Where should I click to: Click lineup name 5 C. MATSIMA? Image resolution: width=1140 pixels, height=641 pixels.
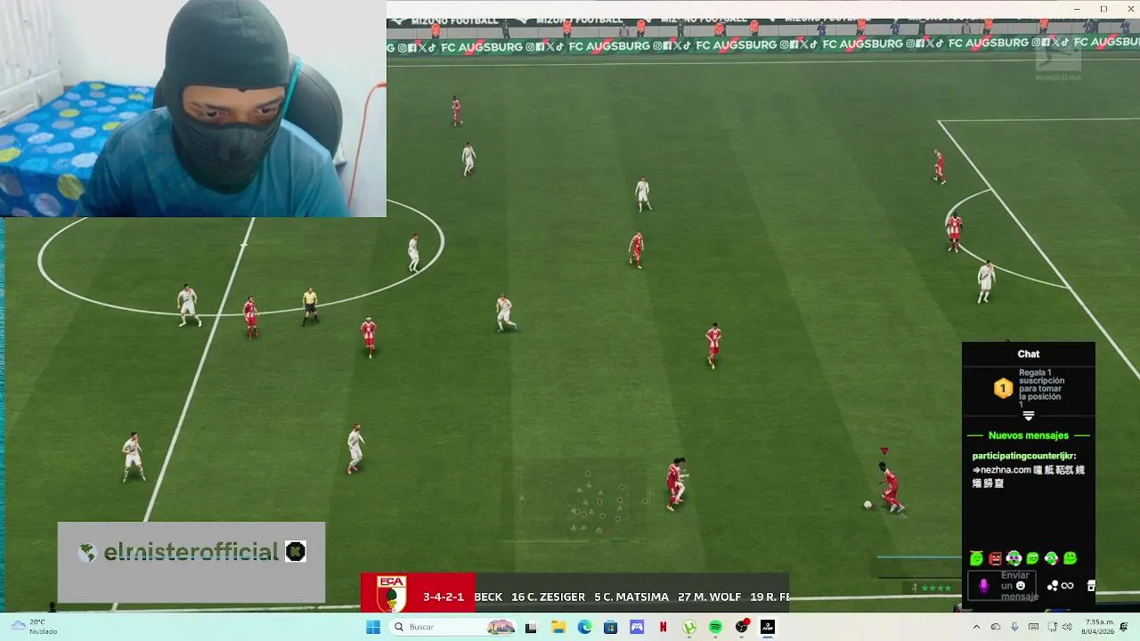pyautogui.click(x=631, y=596)
